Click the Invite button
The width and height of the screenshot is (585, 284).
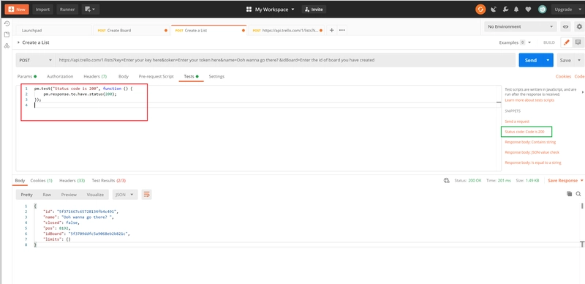(314, 10)
